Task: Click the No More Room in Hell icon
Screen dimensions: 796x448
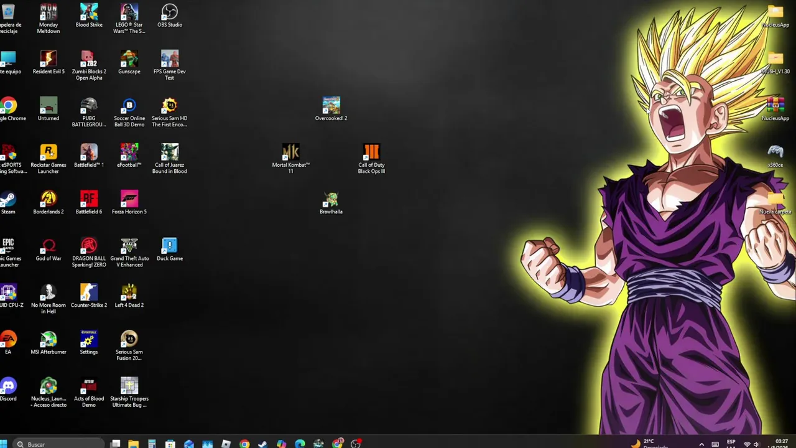Action: [49, 299]
